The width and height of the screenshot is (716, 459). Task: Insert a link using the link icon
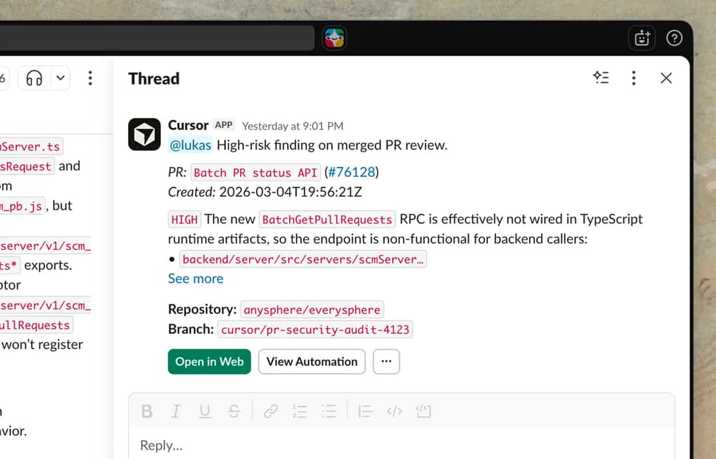pos(270,411)
